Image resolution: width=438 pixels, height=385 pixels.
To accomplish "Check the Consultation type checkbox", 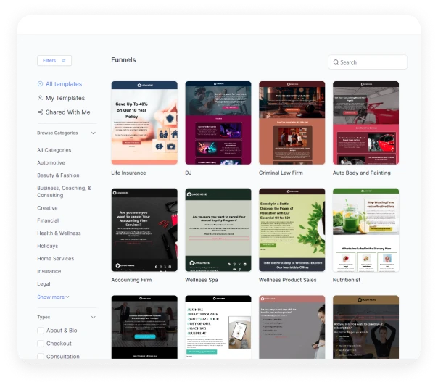I will (x=41, y=356).
